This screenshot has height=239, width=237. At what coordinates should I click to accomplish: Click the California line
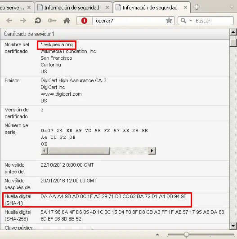(x=51, y=65)
